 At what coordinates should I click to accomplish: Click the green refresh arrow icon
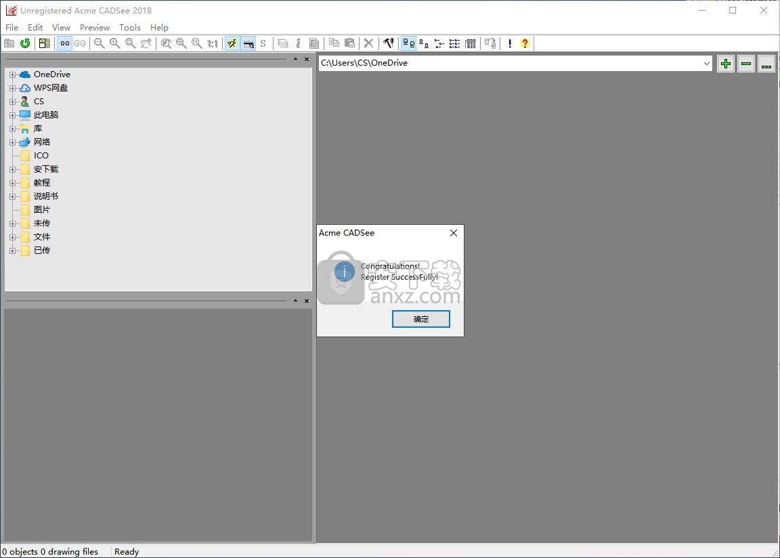coord(25,44)
